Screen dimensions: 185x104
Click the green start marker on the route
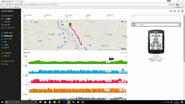coord(70,24)
